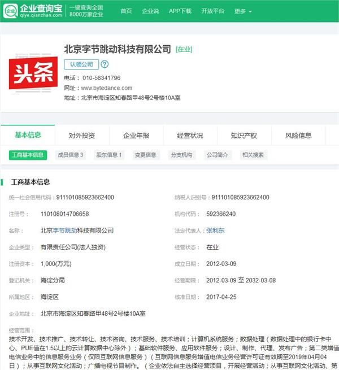This screenshot has height=370, width=339.
Task: Click the question mark help icon
Action: 105,64
